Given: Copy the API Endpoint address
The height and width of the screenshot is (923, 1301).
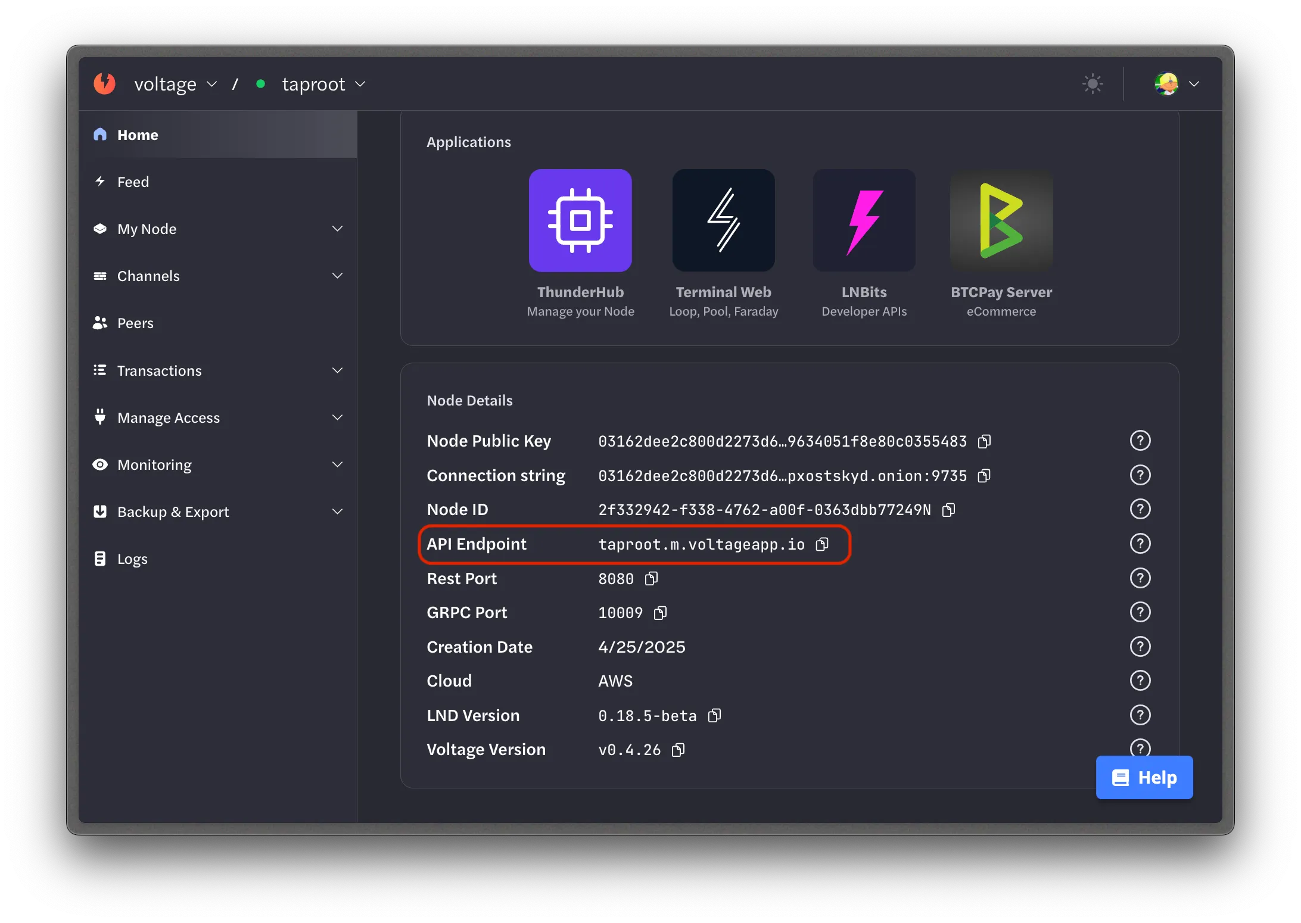Looking at the screenshot, I should pos(822,544).
